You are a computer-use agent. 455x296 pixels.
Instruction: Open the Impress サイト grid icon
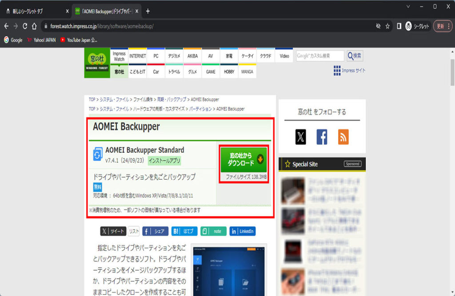click(337, 71)
